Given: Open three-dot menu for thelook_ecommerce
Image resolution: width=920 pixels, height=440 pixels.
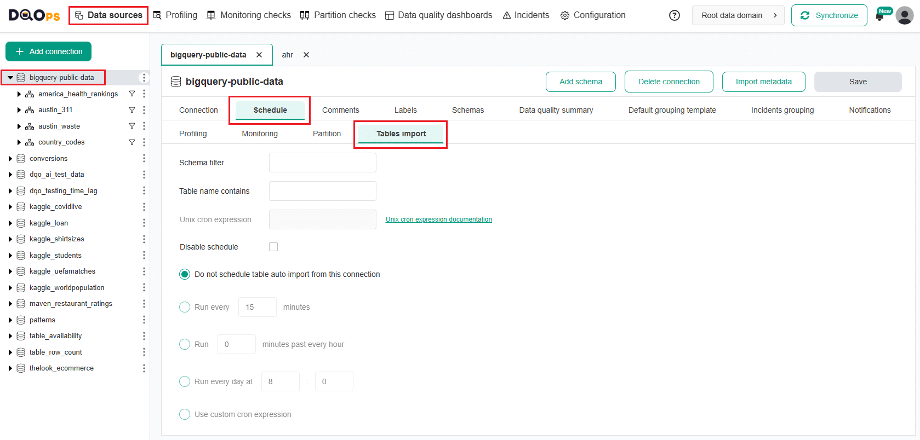Looking at the screenshot, I should pyautogui.click(x=144, y=368).
